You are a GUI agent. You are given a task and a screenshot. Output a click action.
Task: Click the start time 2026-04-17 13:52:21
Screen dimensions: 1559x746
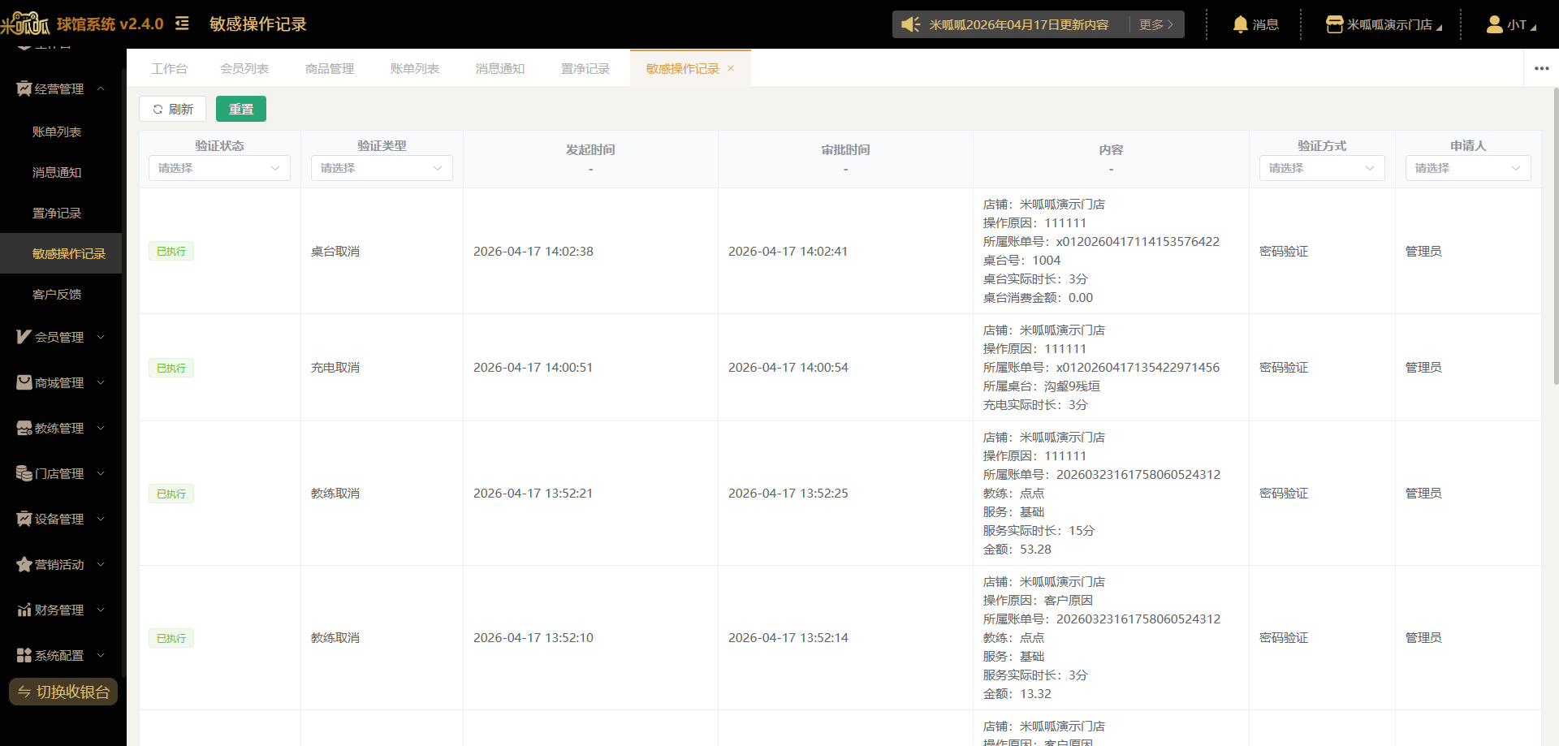[x=533, y=494]
